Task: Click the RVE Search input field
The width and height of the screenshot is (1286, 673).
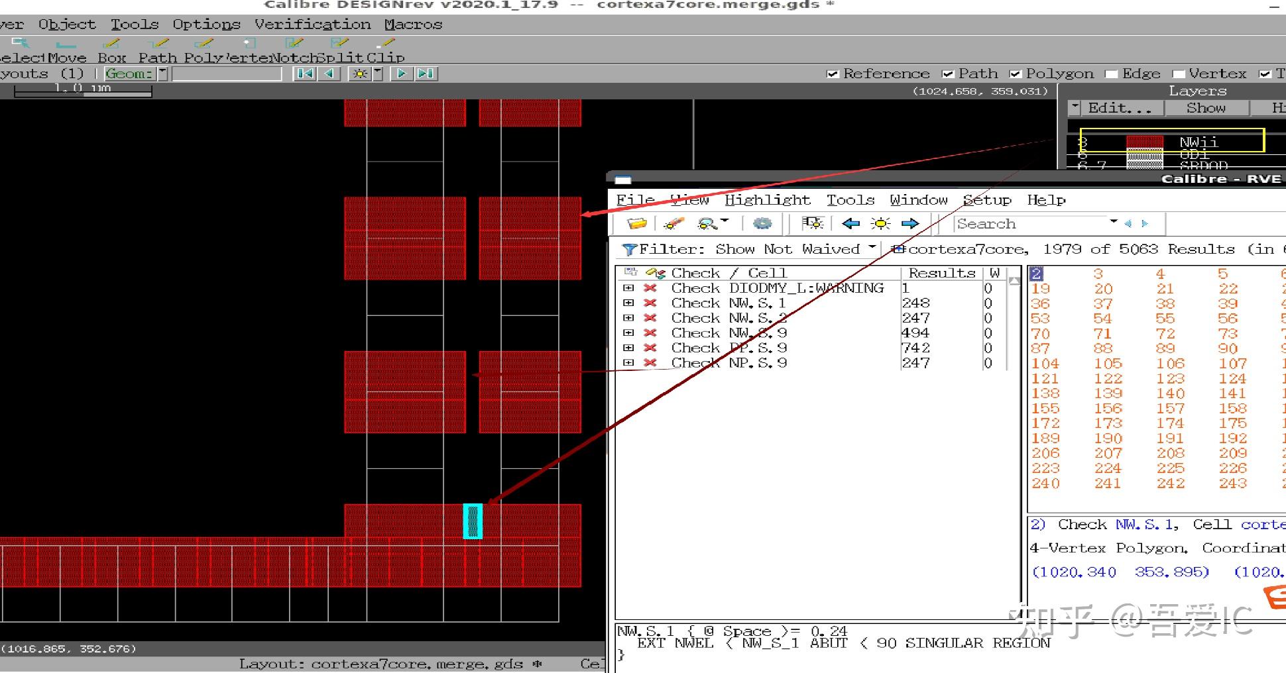Action: pos(1031,224)
